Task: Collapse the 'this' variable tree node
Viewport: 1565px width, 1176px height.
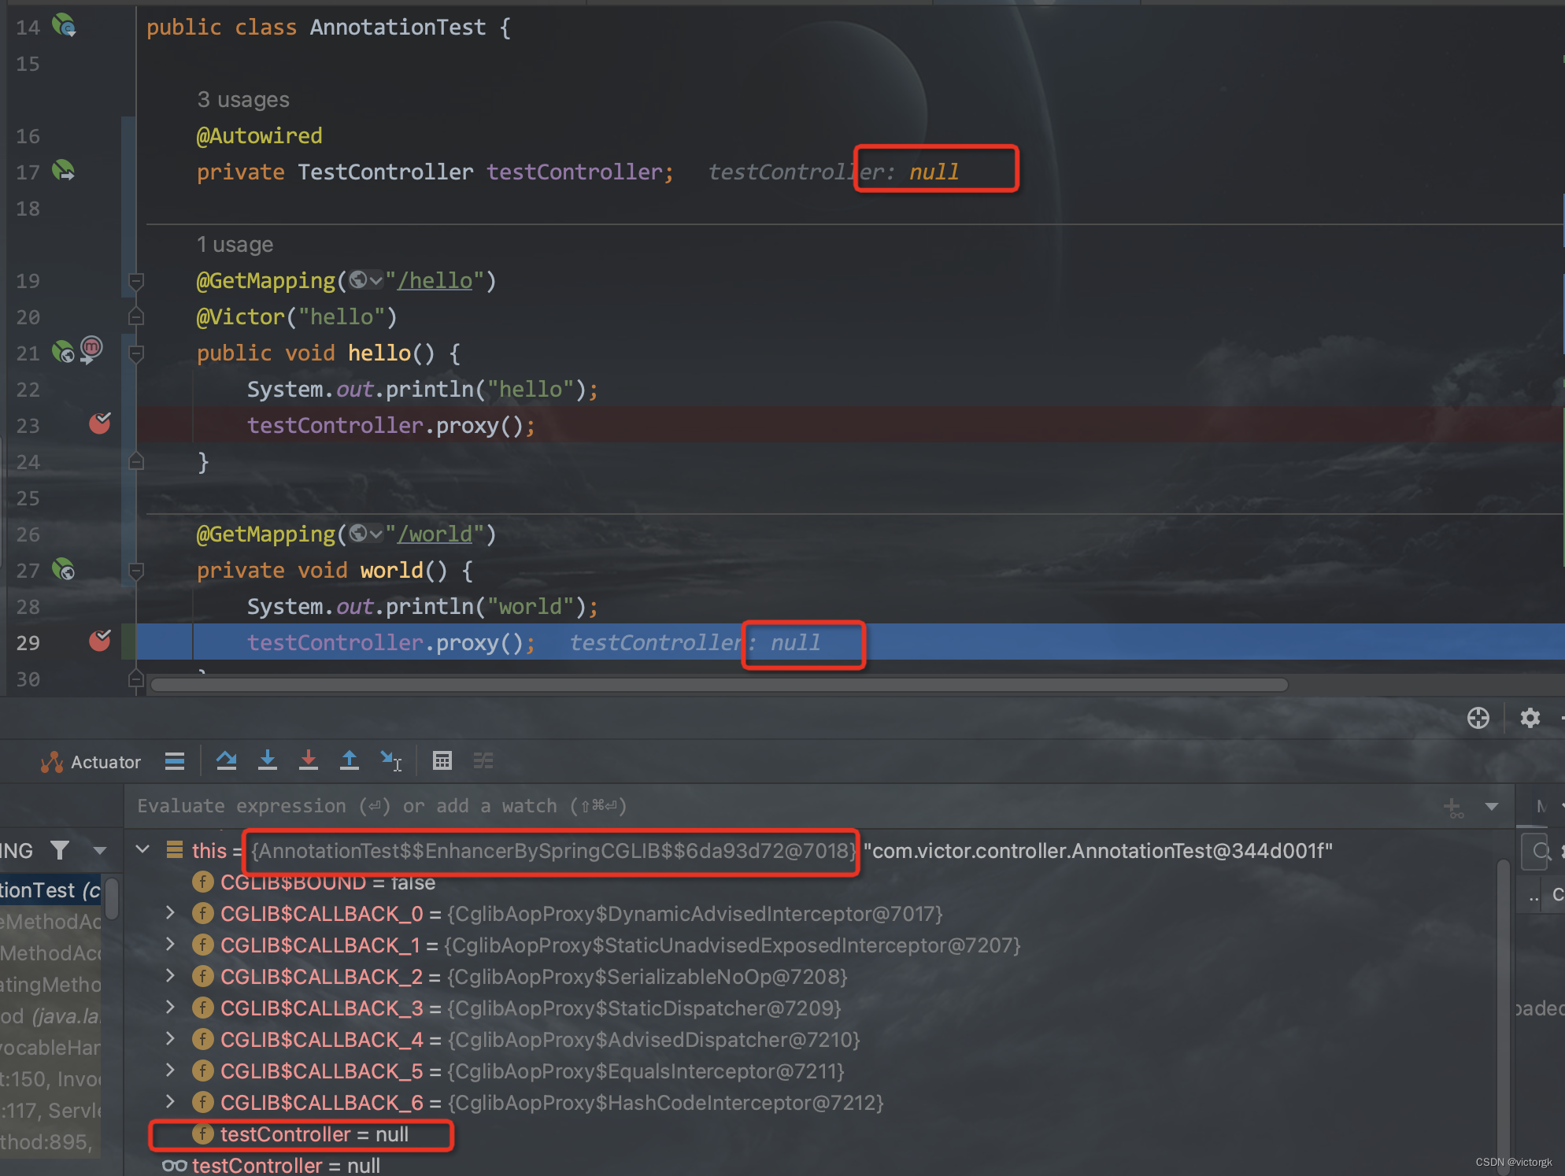Action: 143,850
